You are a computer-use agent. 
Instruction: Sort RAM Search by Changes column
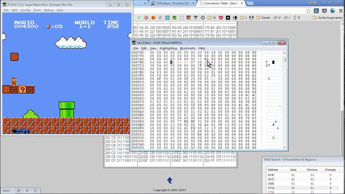(330, 170)
